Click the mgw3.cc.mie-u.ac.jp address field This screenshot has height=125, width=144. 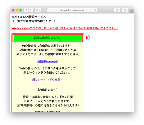point(72,10)
